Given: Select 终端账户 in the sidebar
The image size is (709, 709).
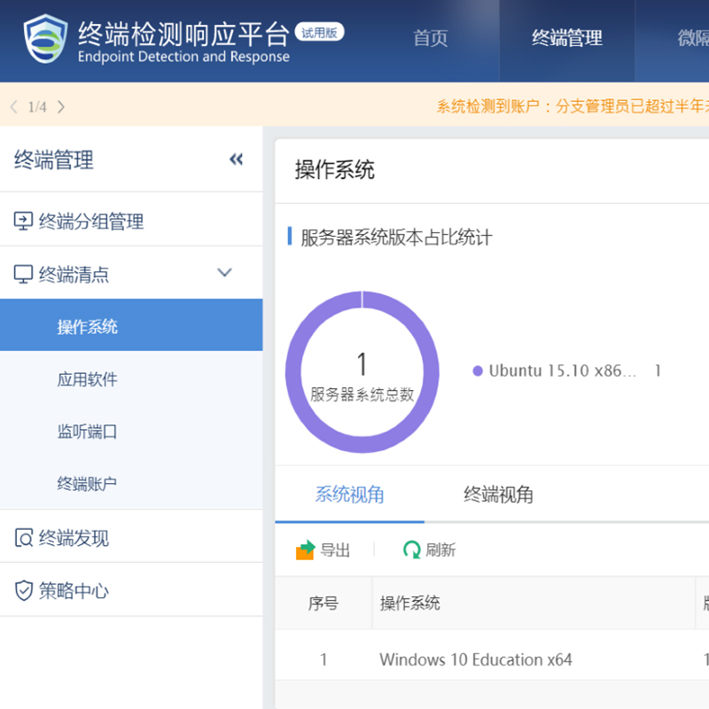Looking at the screenshot, I should pyautogui.click(x=131, y=483).
